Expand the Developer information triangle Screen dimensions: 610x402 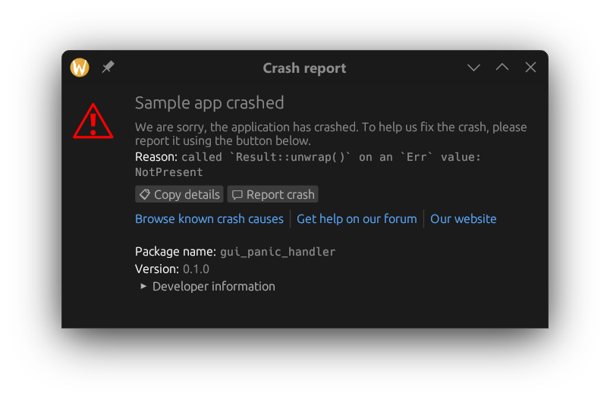click(143, 287)
